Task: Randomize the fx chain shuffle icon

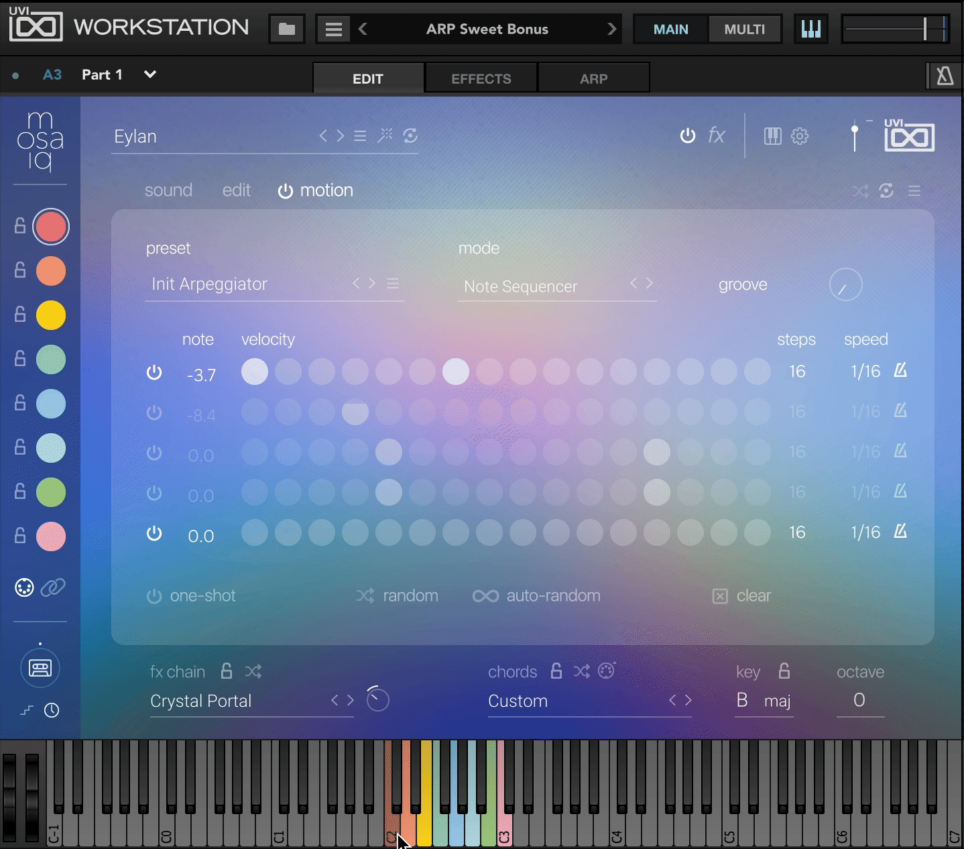Action: (x=253, y=671)
